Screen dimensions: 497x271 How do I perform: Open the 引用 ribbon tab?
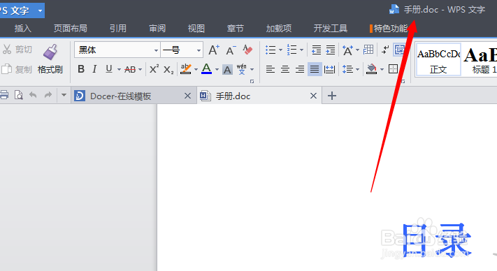point(118,29)
